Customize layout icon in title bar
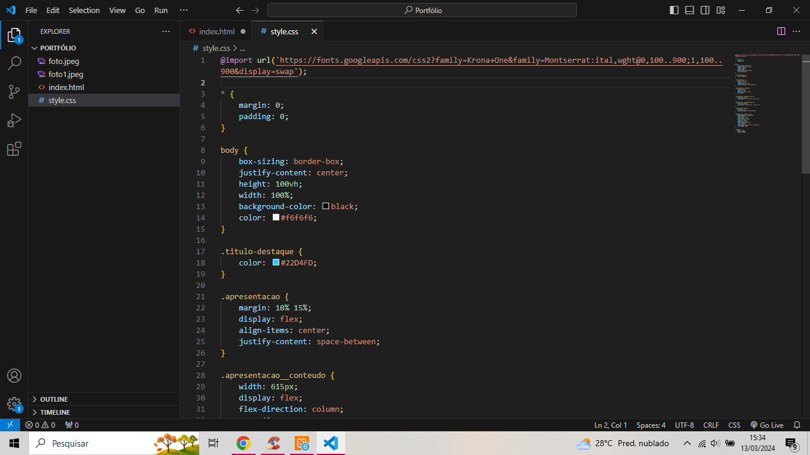 pos(720,10)
